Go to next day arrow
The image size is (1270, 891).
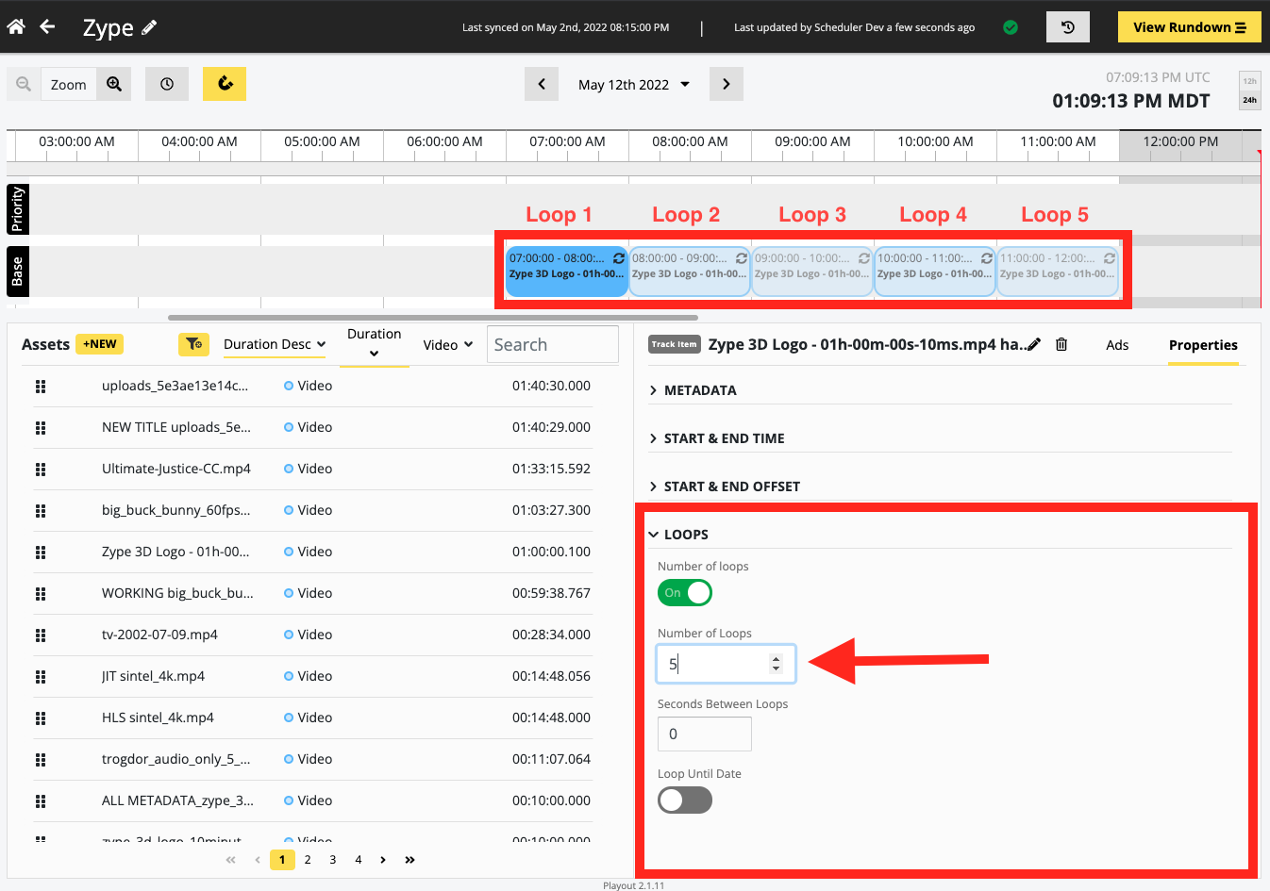pyautogui.click(x=727, y=84)
